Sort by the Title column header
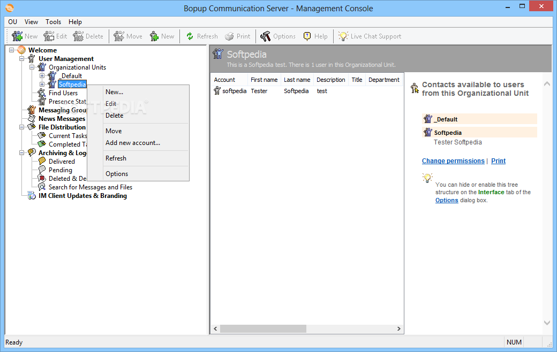Screen dimensions: 557x352 357,80
